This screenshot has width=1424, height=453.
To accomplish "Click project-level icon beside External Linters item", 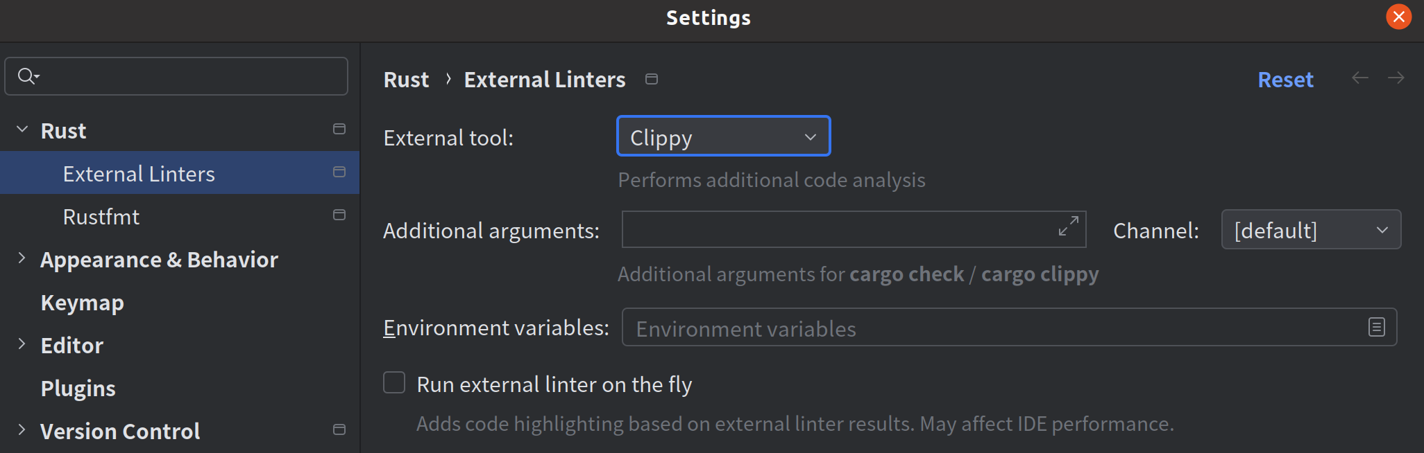I will pos(339,172).
